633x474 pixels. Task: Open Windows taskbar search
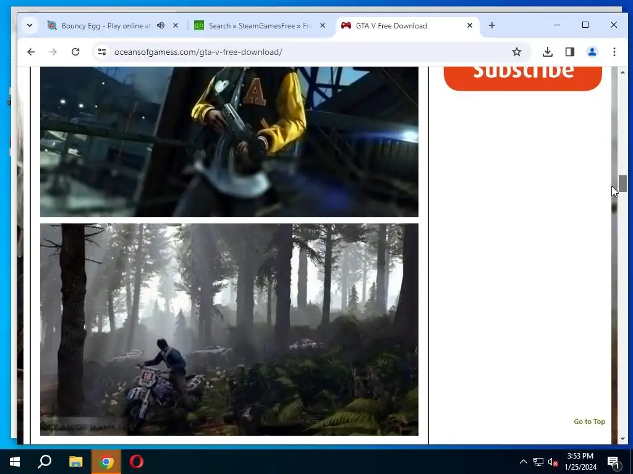[45, 462]
